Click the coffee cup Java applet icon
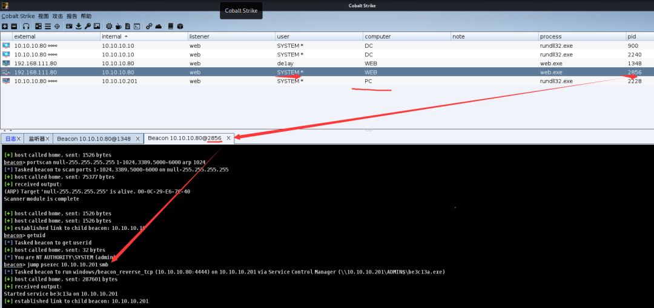The image size is (654, 308). [x=119, y=26]
